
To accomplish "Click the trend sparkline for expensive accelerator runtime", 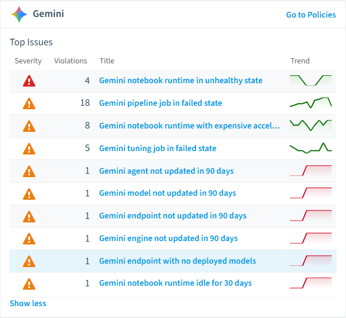I will tap(311, 125).
